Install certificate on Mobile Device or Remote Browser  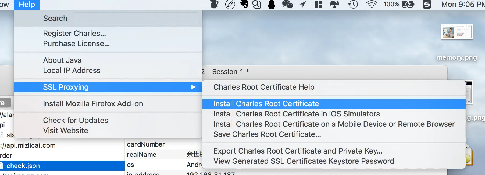click(x=334, y=124)
